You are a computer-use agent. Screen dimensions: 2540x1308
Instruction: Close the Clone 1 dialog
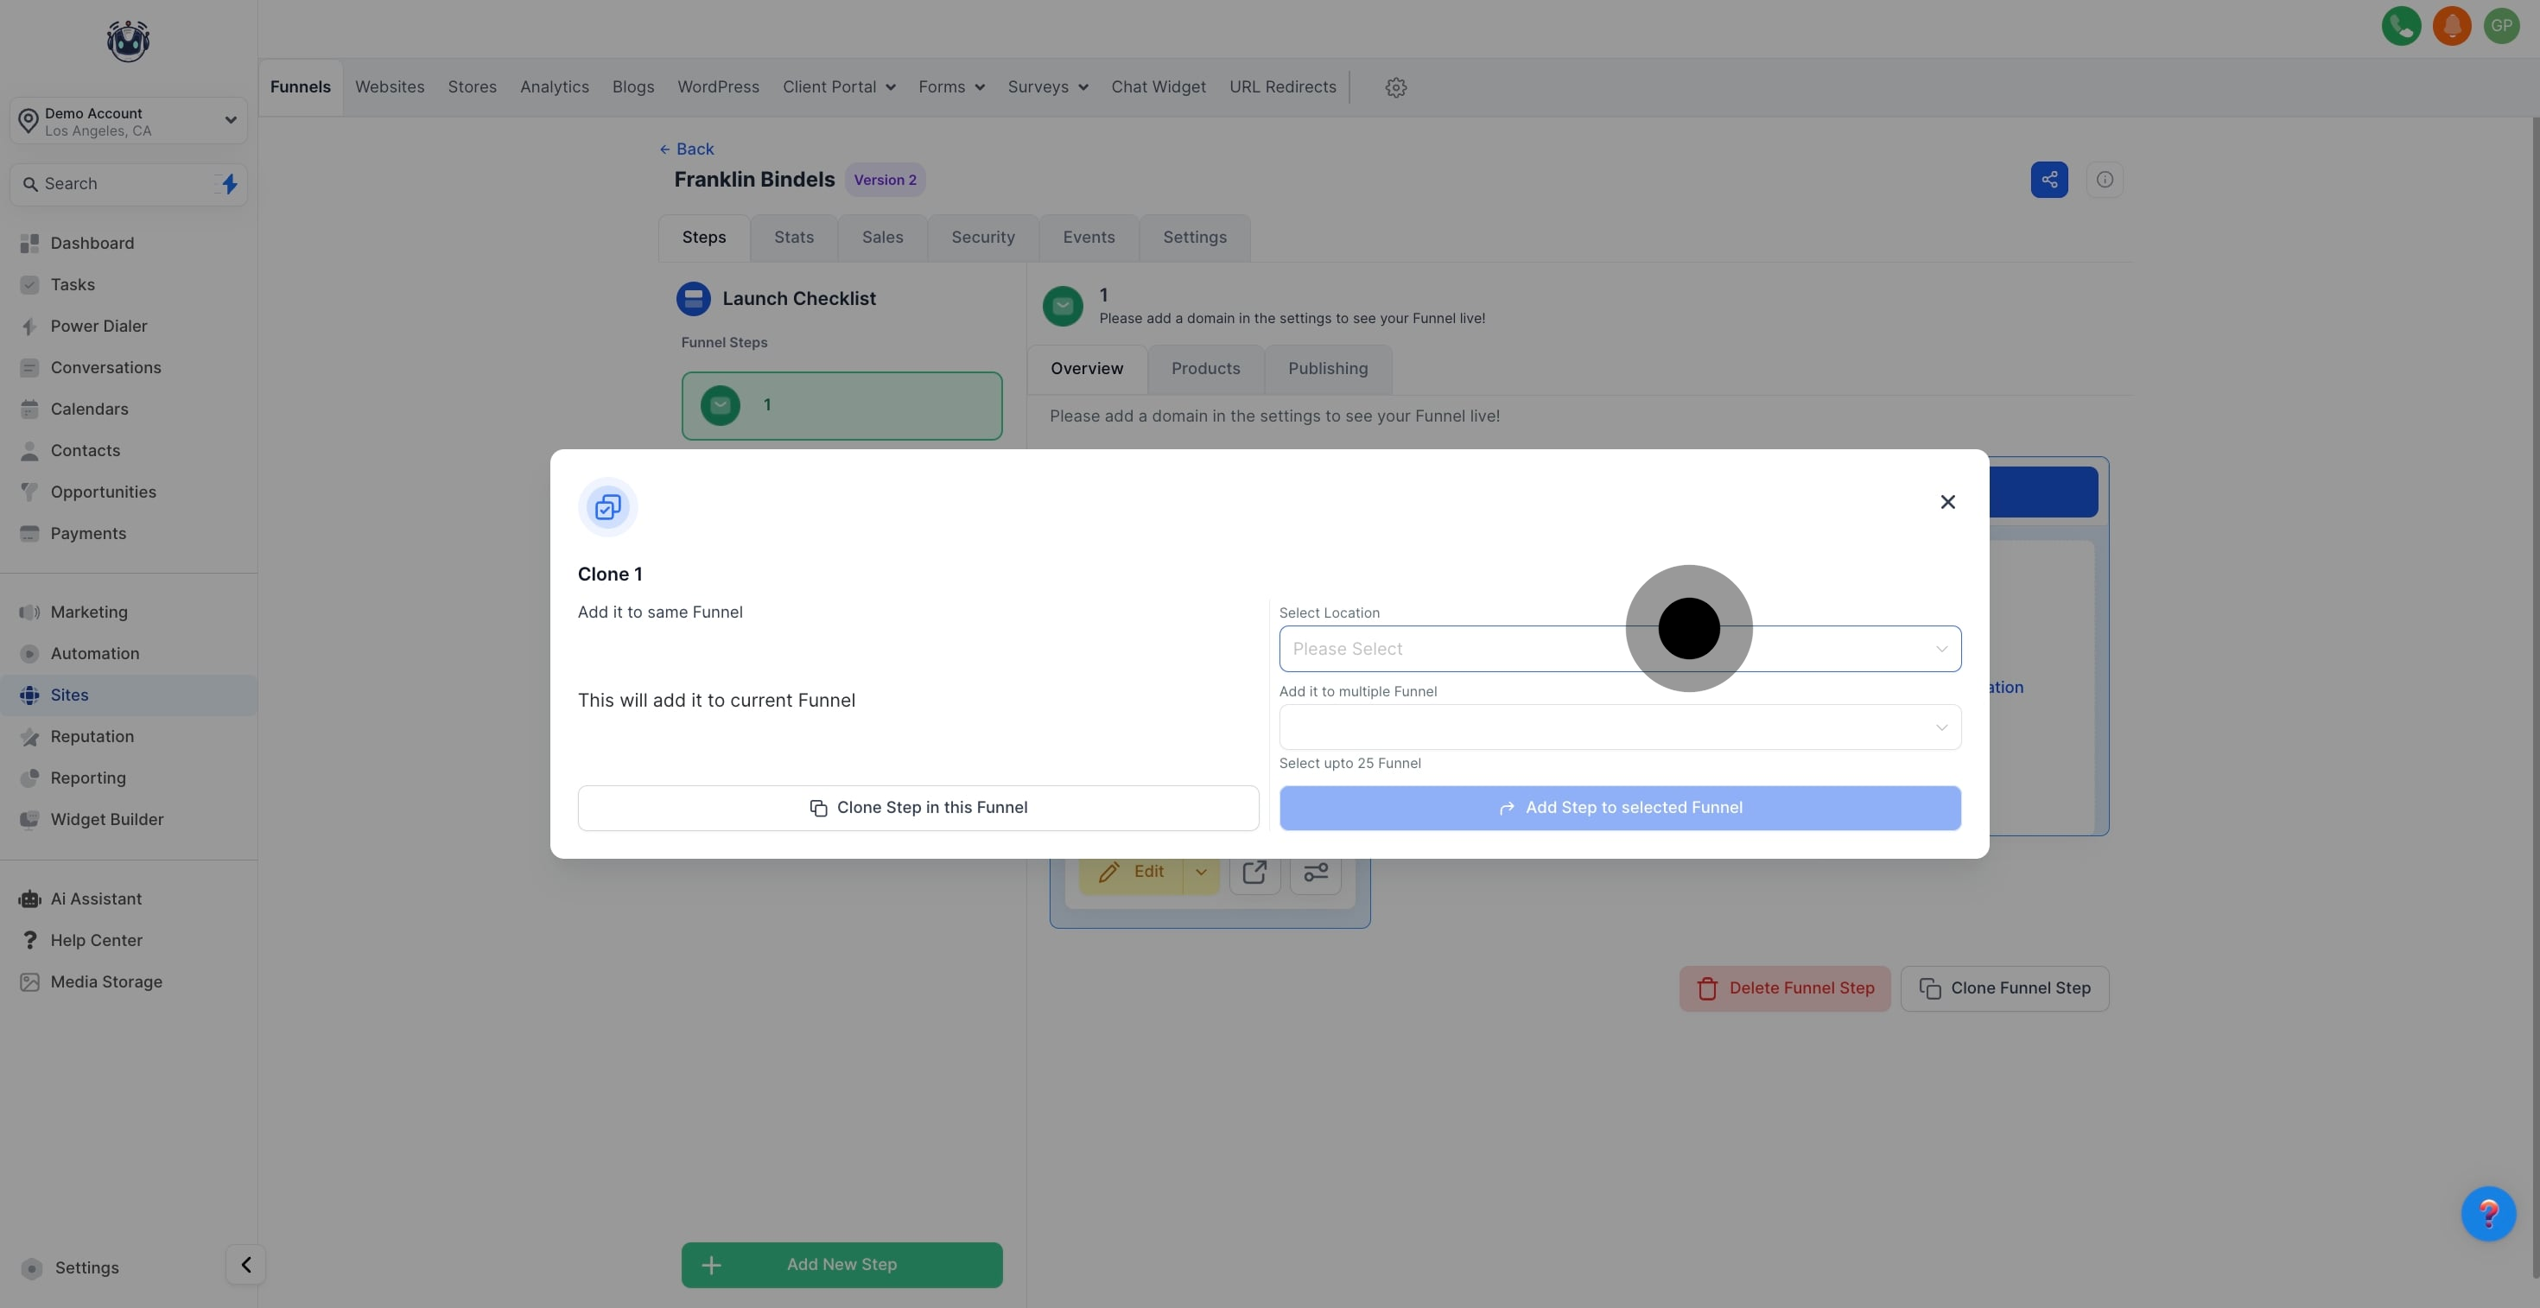pos(1947,503)
